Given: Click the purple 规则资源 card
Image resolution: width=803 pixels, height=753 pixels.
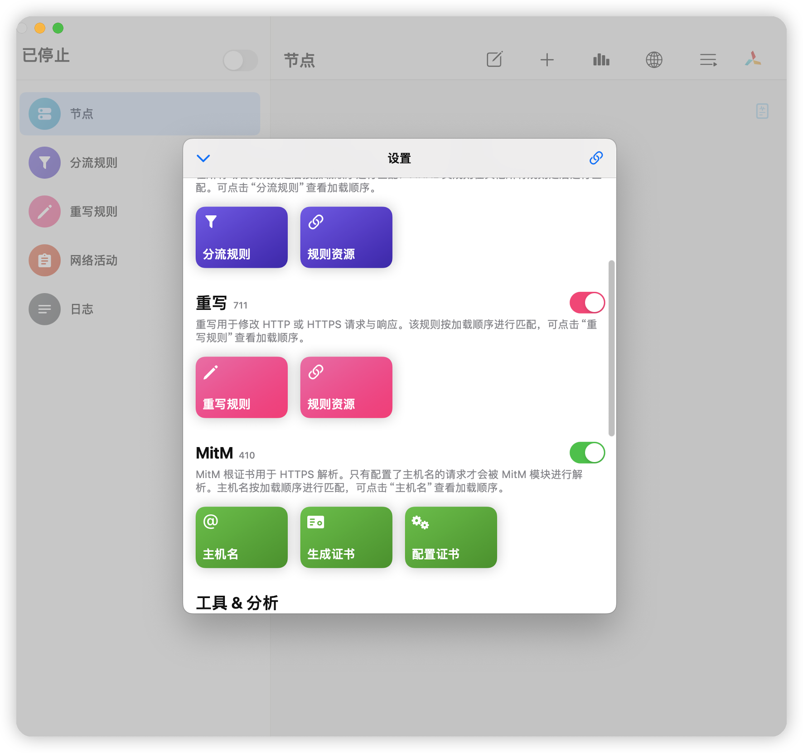Looking at the screenshot, I should pos(346,237).
